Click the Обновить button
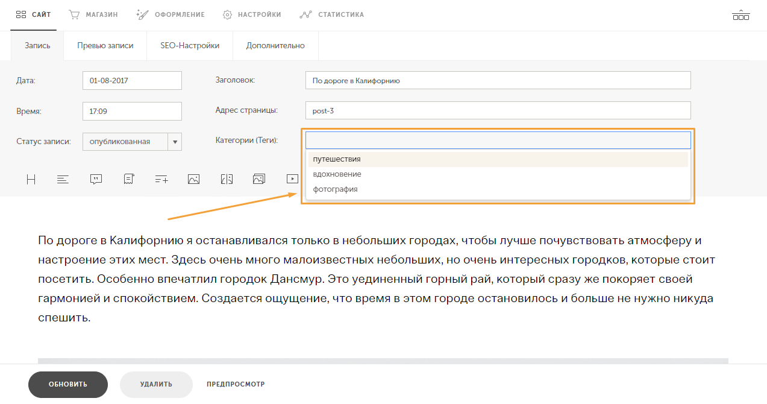767x404 pixels. pos(68,384)
